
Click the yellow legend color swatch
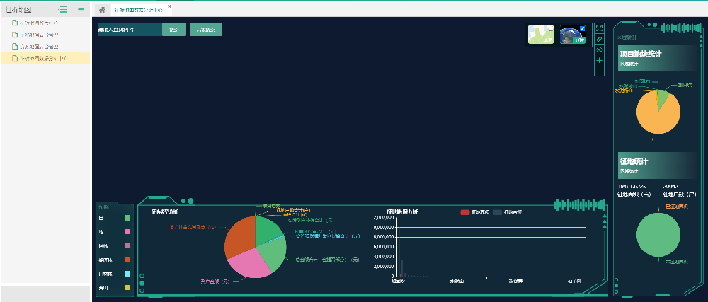coord(127,288)
